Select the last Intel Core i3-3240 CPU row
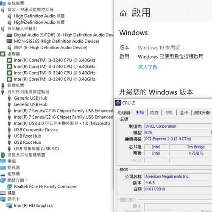Image resolution: width=212 pixels, height=212 pixels. (x=55, y=79)
